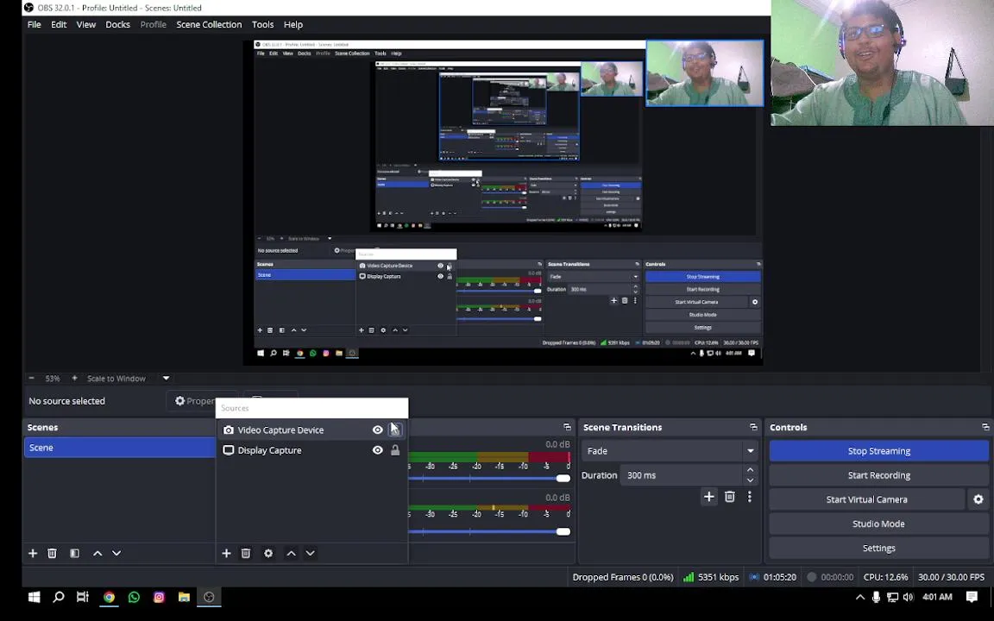Toggle lock on Display Capture source
994x621 pixels.
[395, 450]
